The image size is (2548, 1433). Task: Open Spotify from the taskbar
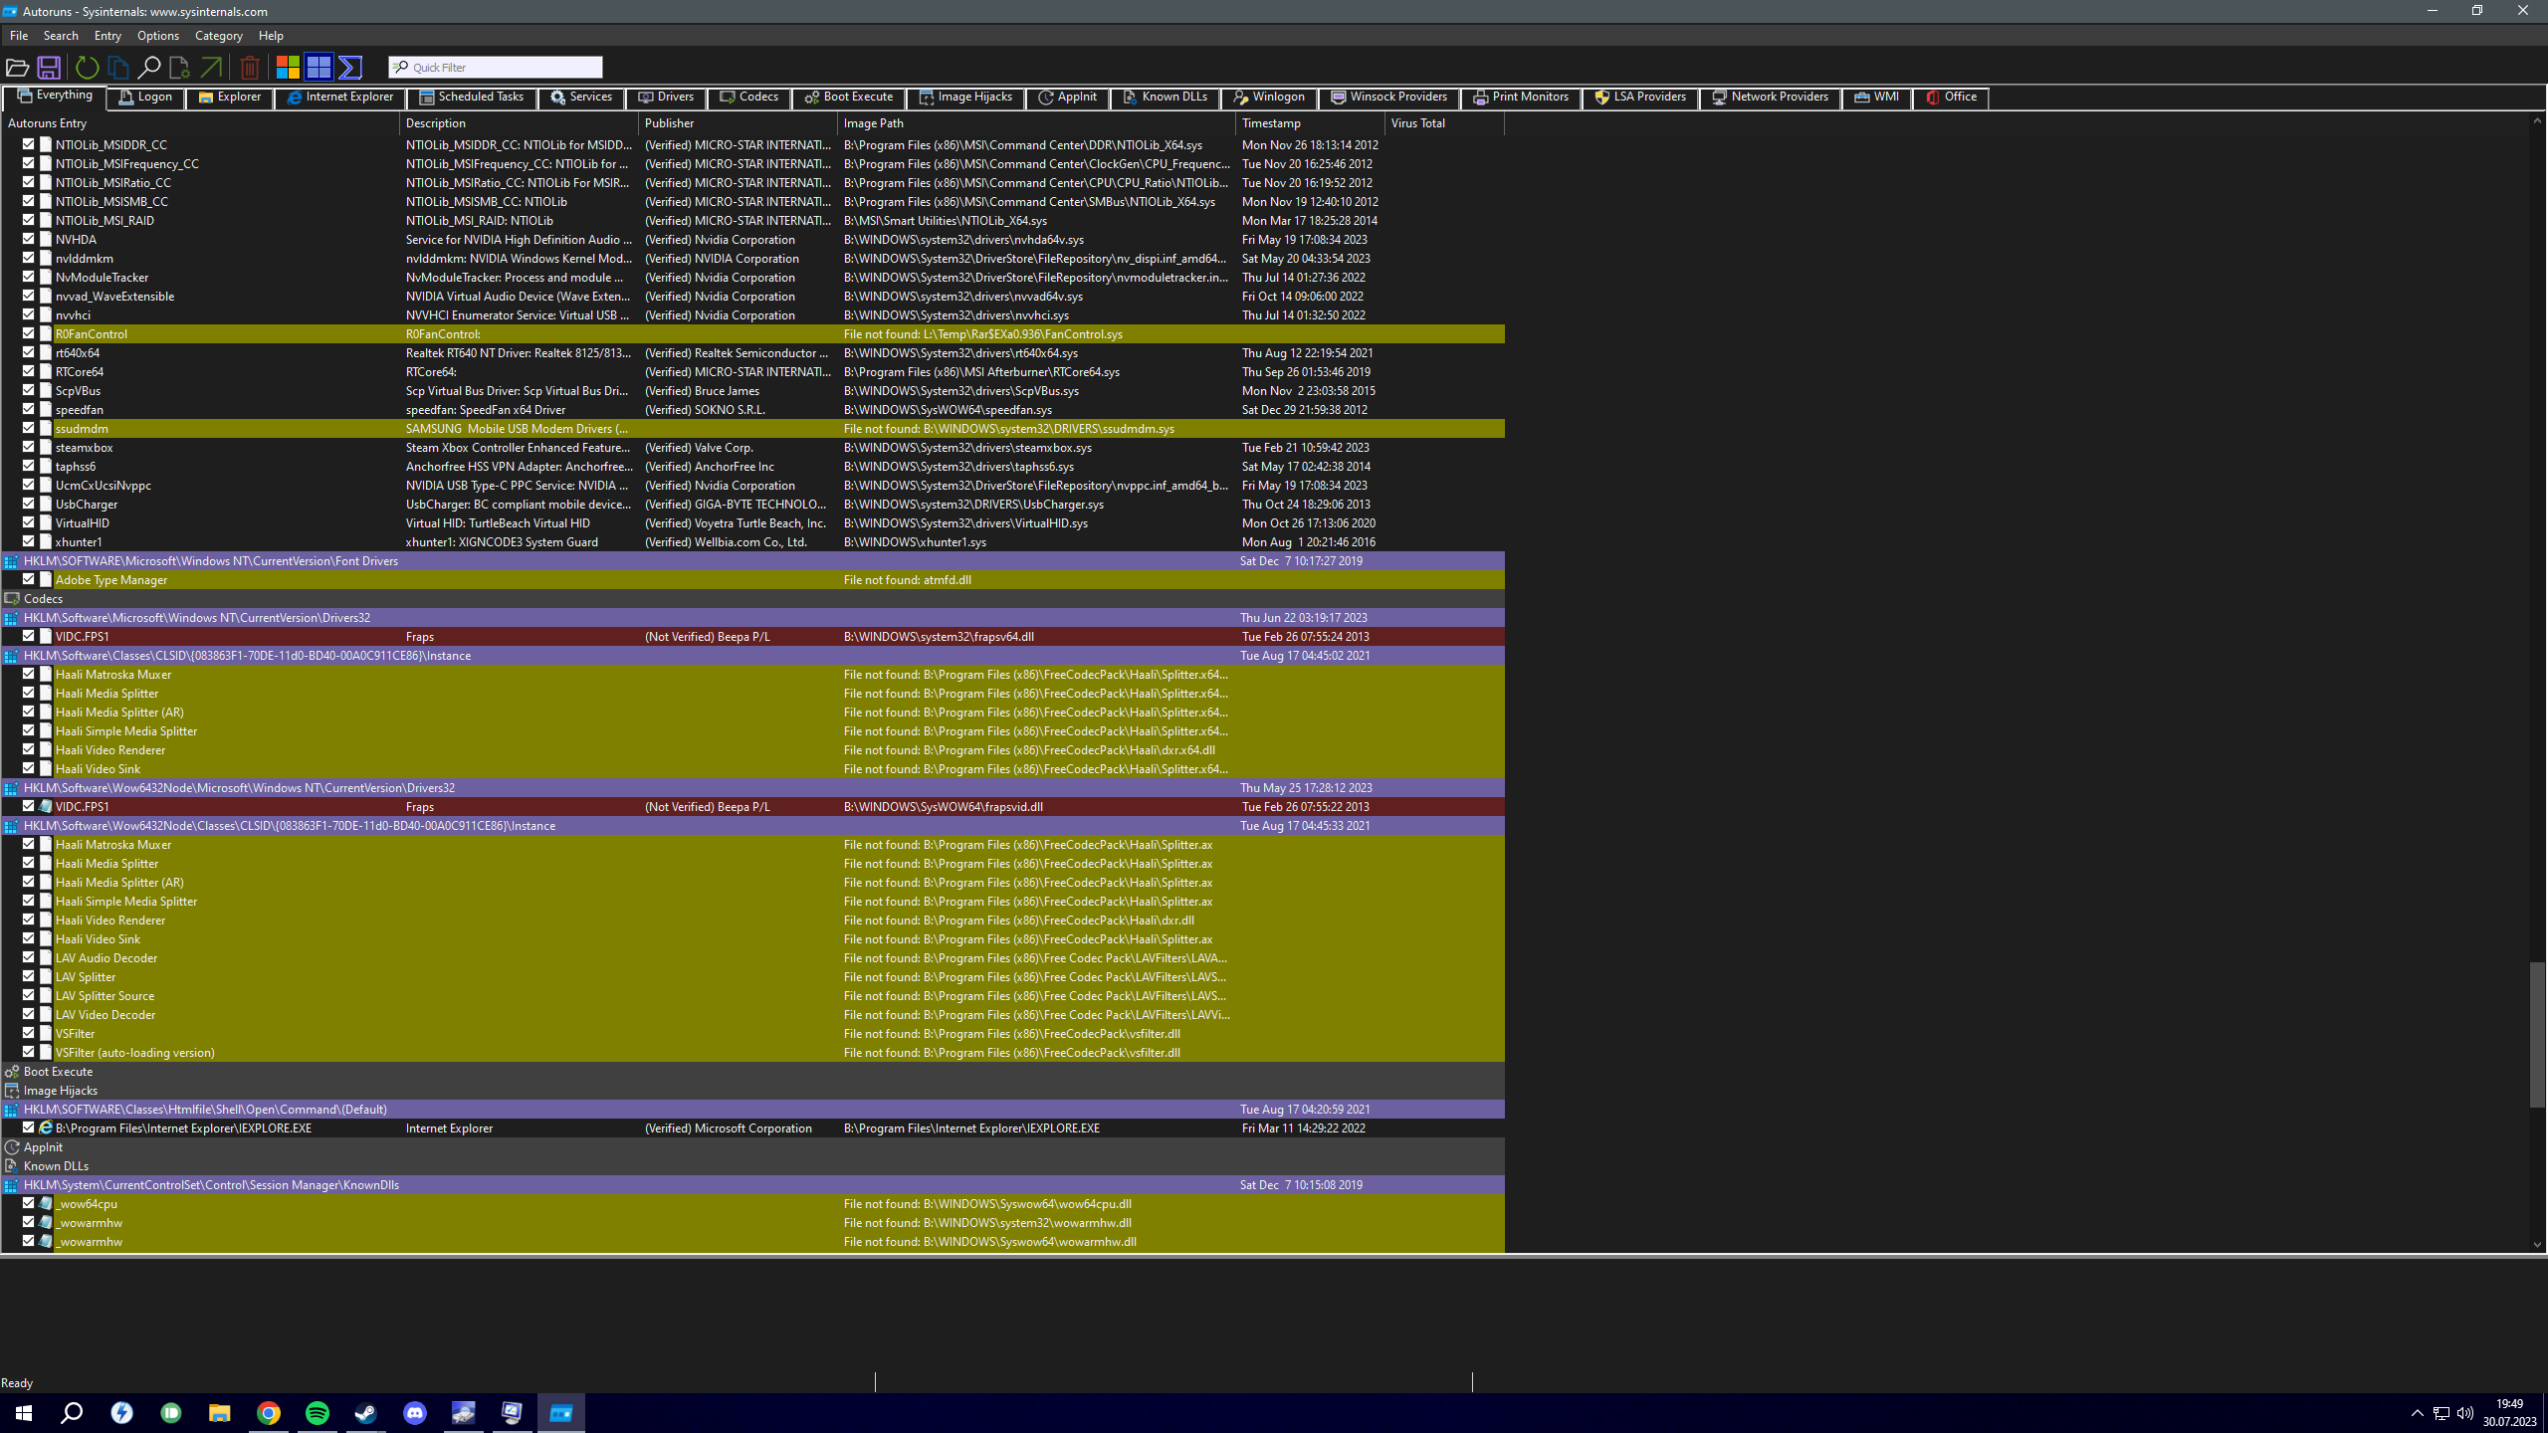318,1413
